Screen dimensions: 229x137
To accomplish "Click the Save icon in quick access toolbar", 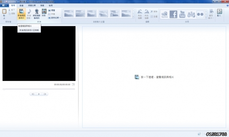I will (6, 2).
